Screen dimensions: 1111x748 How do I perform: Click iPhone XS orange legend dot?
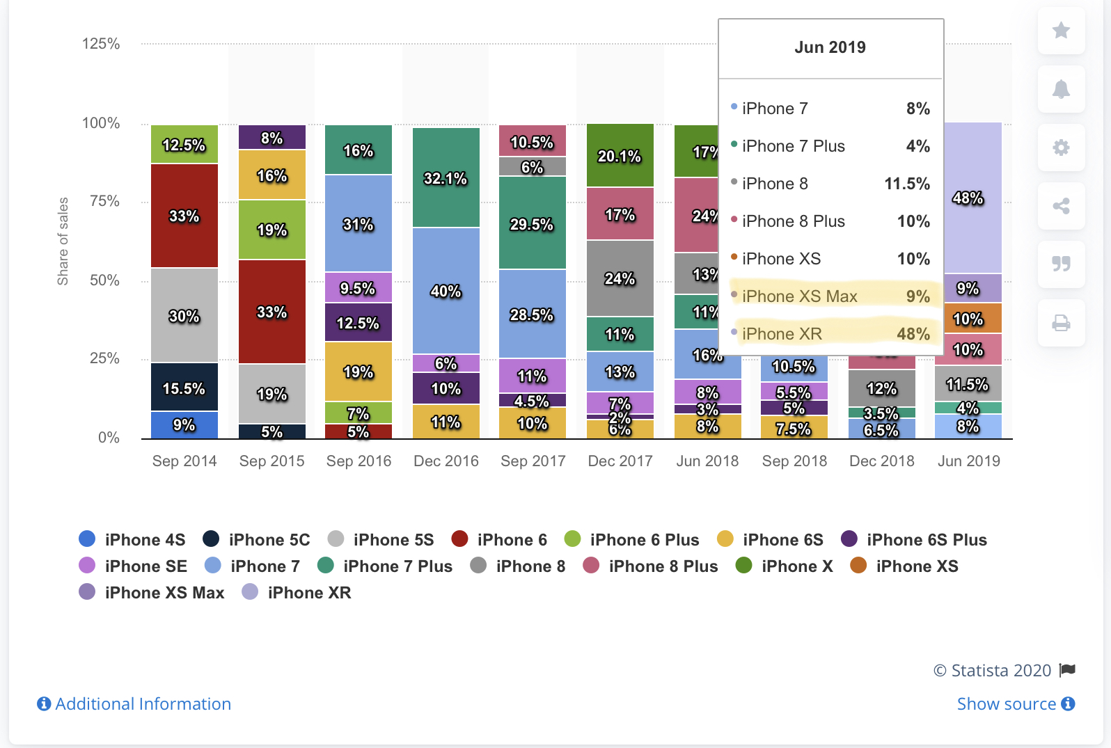tap(858, 566)
